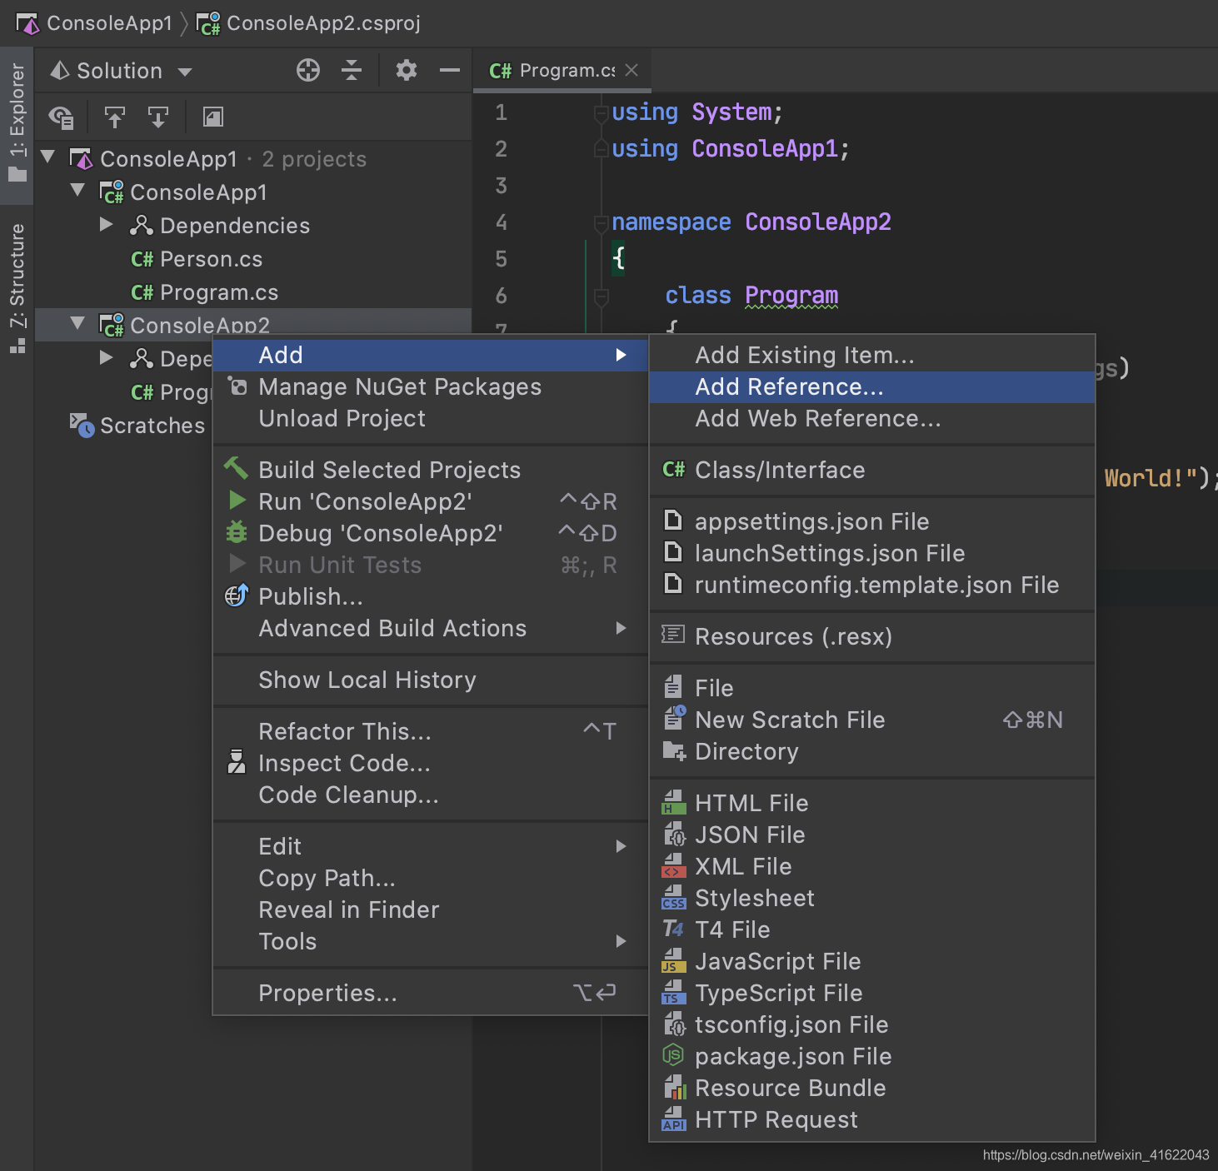Add an HTTP Request file
Screen dimensions: 1218x1171
871,1119
